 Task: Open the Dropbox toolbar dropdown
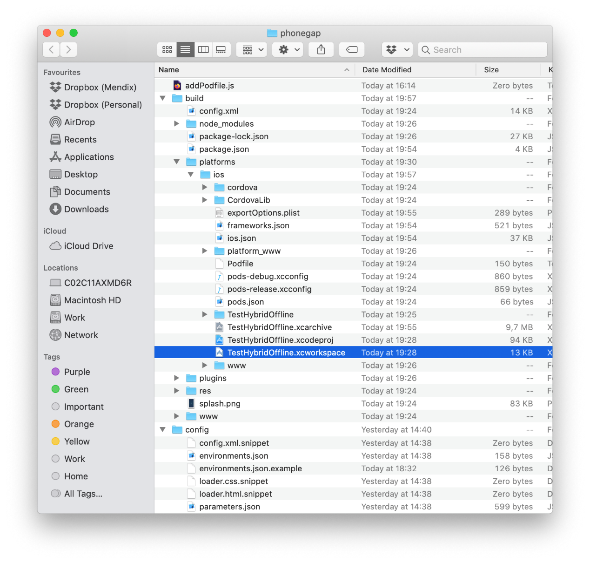tap(397, 49)
